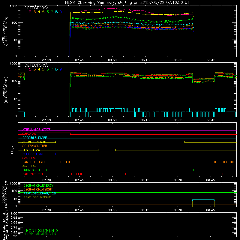Click the 0.90 tick on livetime axis
The height and width of the screenshot is (240, 240).
(14, 236)
